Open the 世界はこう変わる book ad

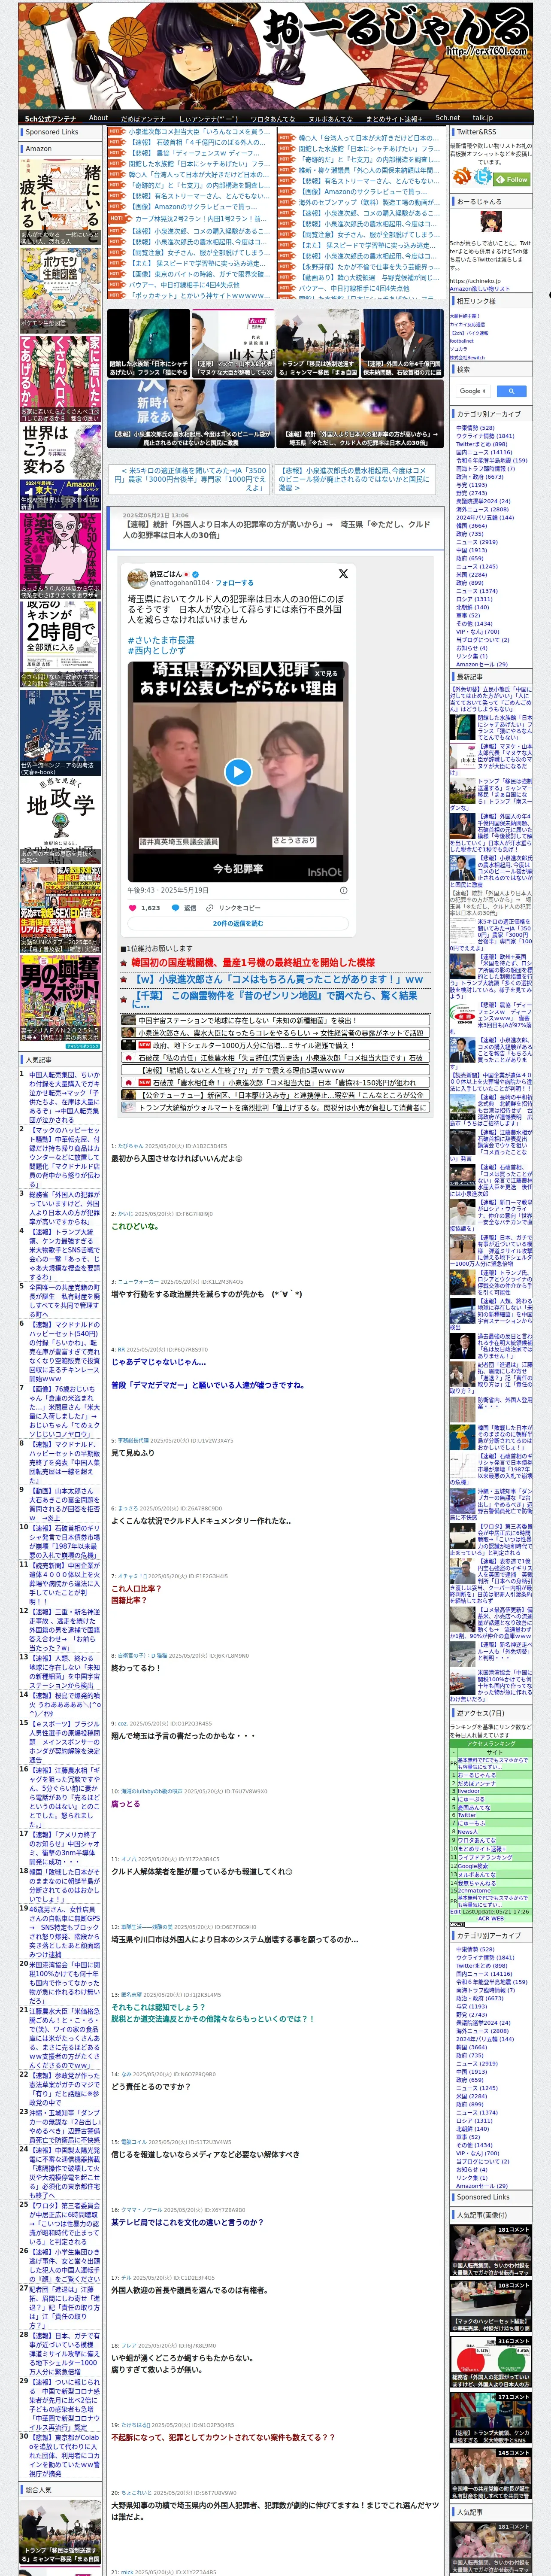coord(60,468)
